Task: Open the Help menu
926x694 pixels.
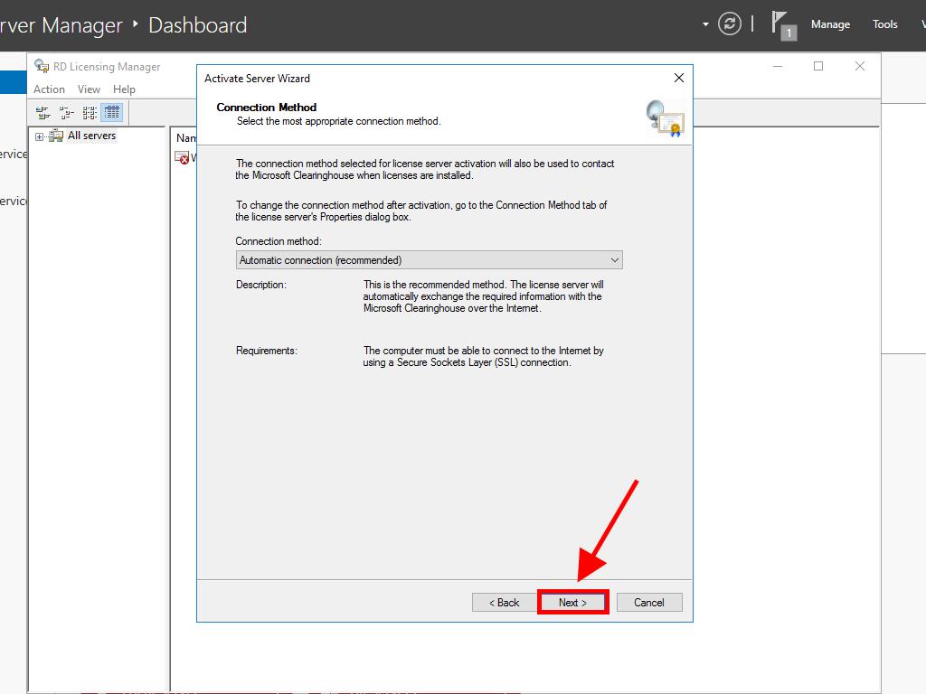Action: click(x=124, y=89)
